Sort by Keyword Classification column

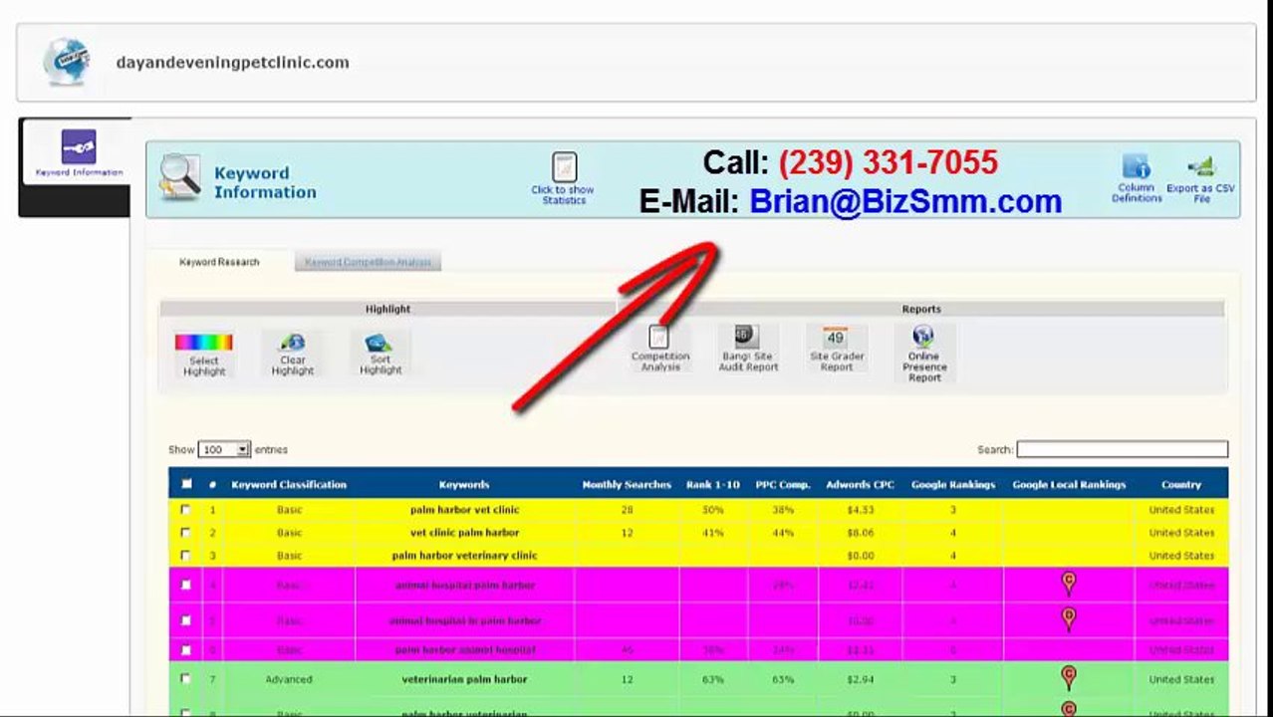tap(289, 485)
